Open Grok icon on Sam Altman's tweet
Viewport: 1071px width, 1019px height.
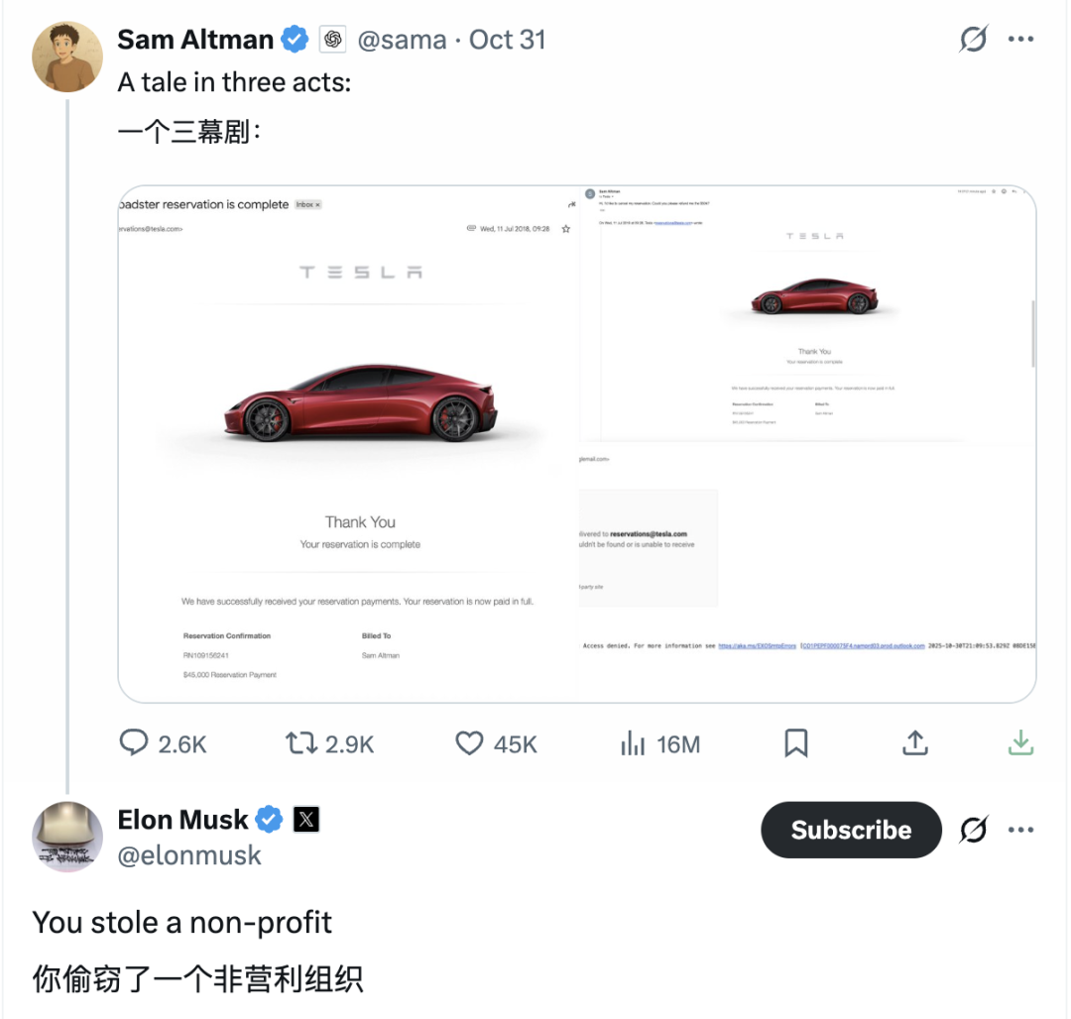tap(973, 40)
